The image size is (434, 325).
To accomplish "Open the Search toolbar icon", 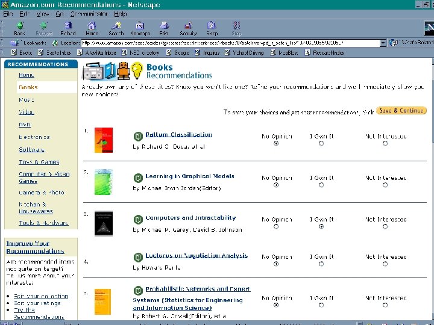I will coord(116,29).
